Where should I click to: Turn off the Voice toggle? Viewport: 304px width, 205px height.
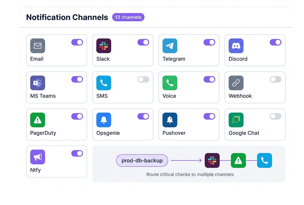[x=210, y=79]
